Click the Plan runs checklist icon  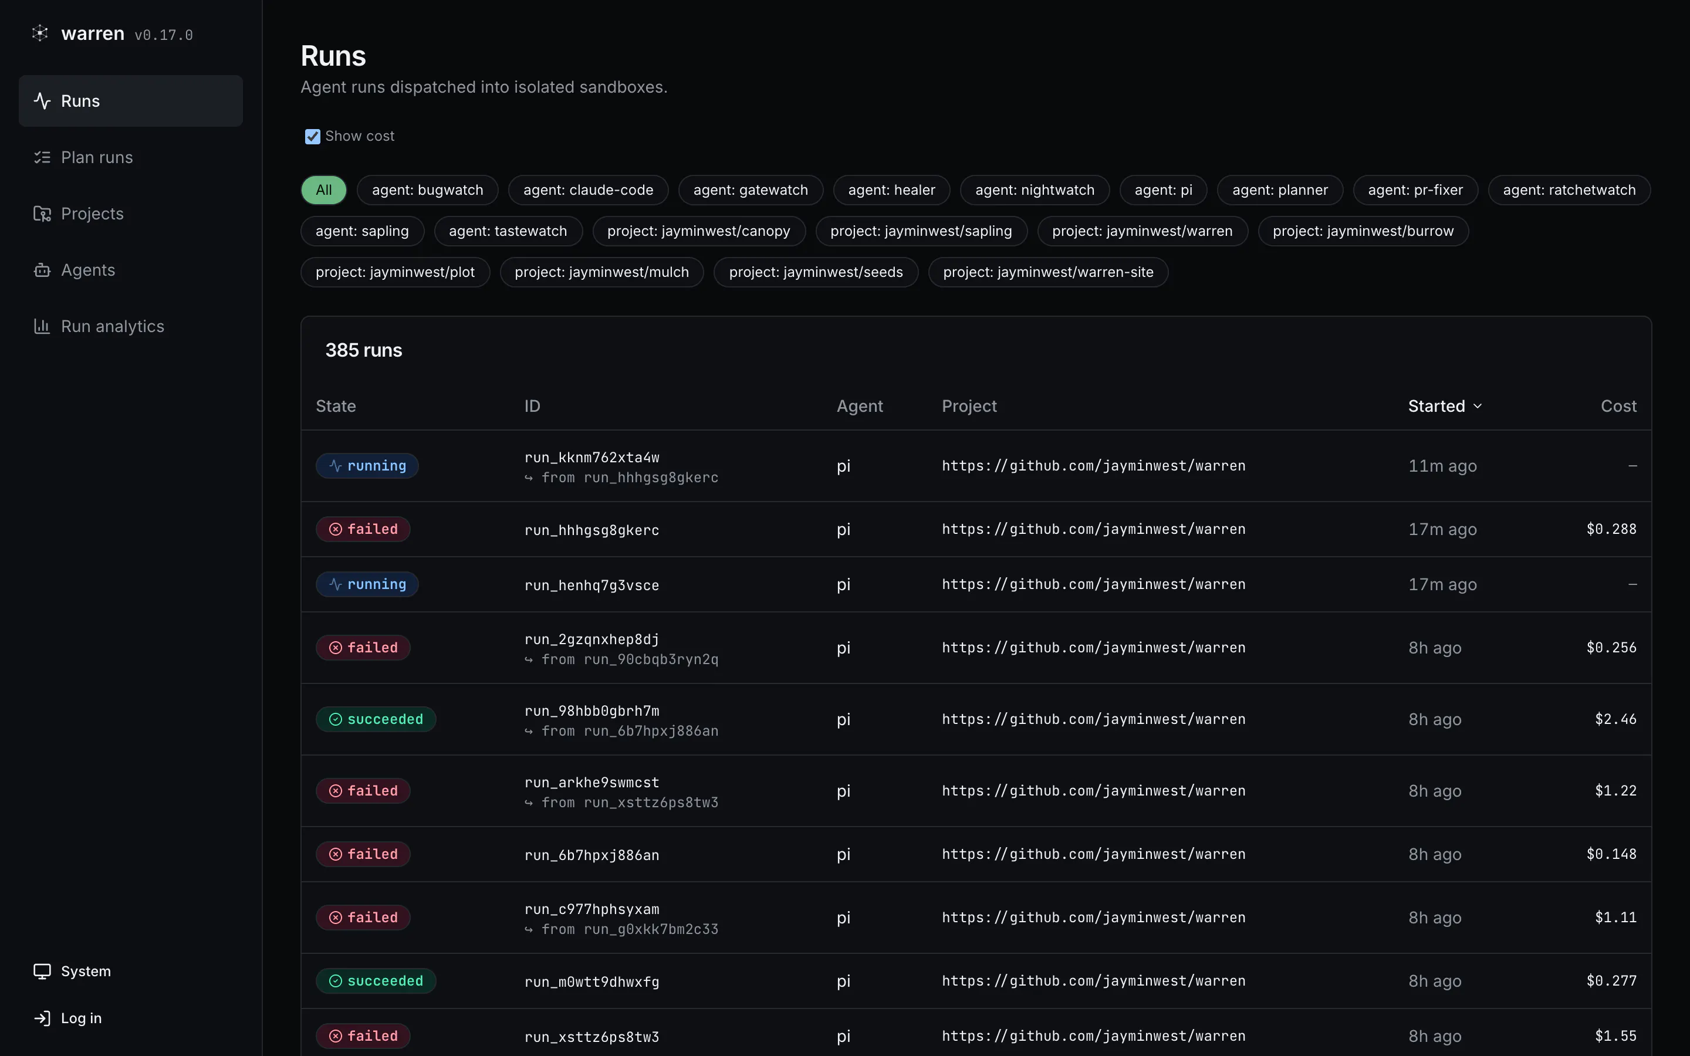click(43, 157)
